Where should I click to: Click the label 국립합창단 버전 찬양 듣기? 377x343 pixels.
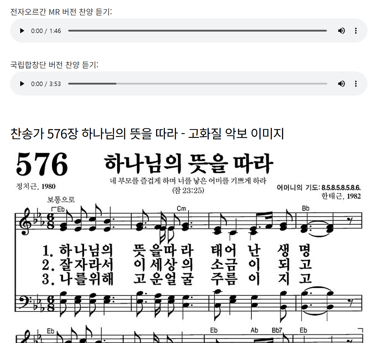point(54,65)
